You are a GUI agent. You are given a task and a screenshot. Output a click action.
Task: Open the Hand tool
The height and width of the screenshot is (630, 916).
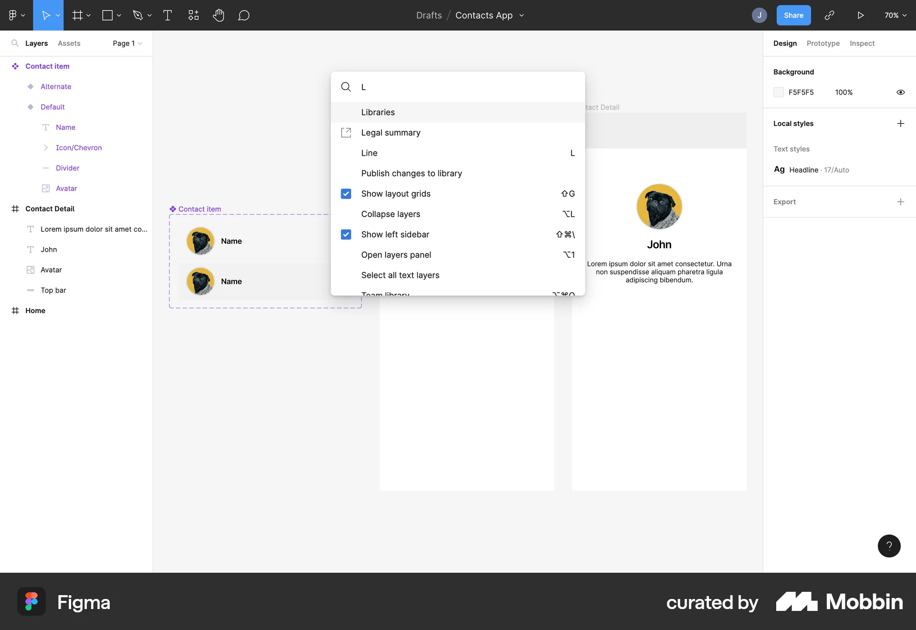(x=219, y=15)
